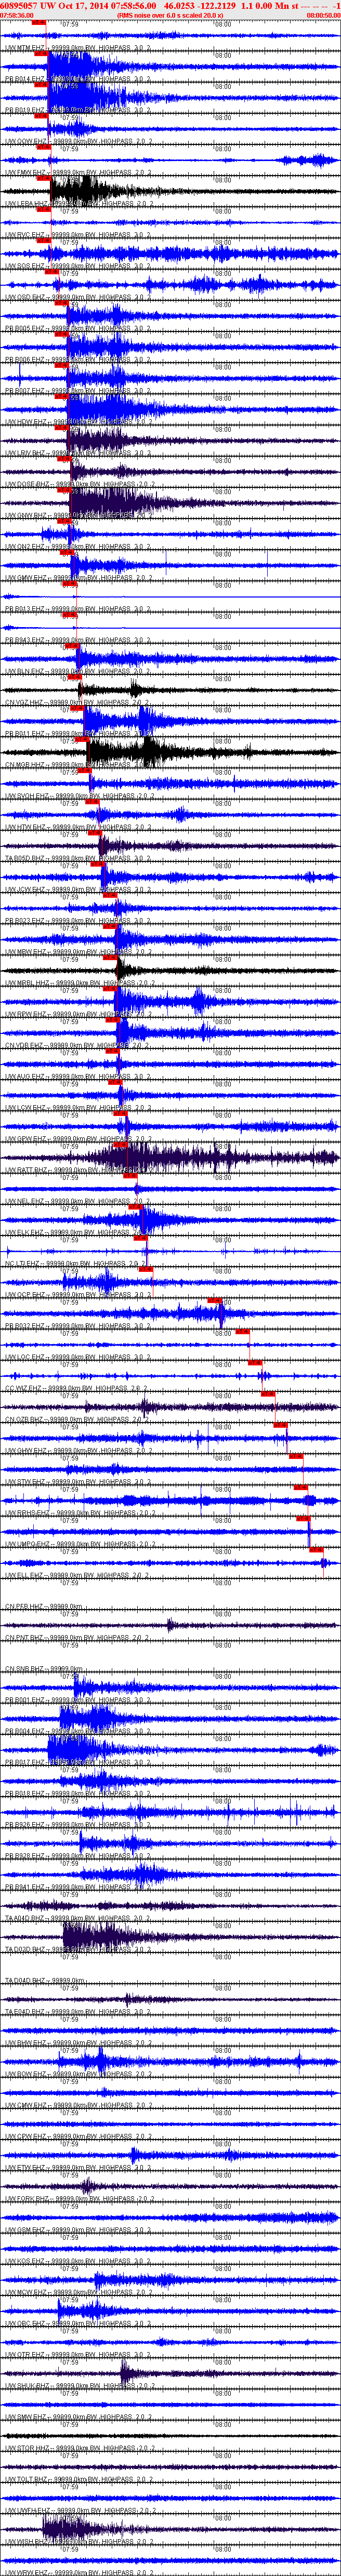Click the start time 07:58:36.00 label

17,16
